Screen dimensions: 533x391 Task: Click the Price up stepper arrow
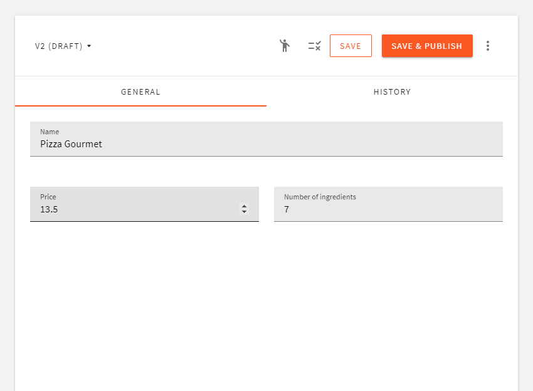coord(244,206)
